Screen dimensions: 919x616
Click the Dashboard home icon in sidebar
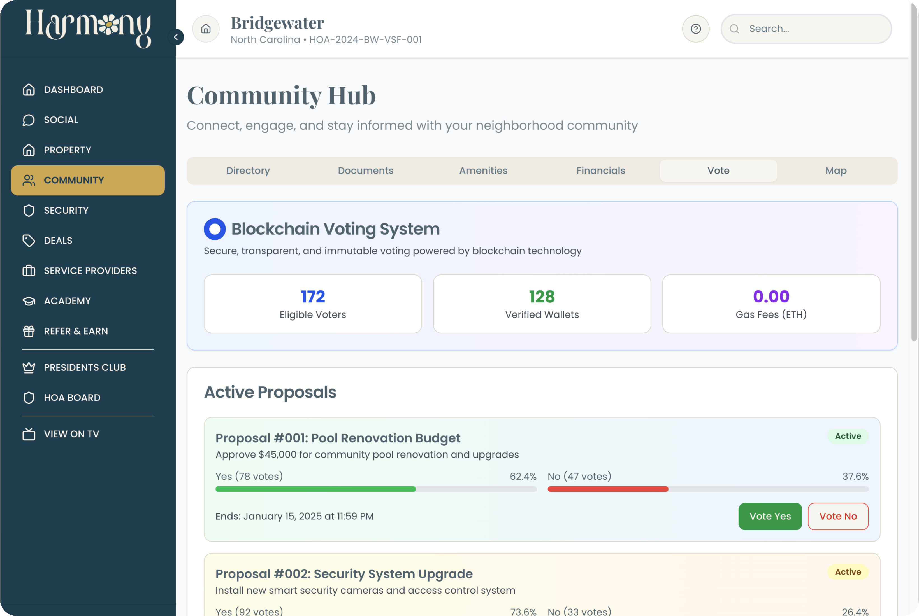29,90
